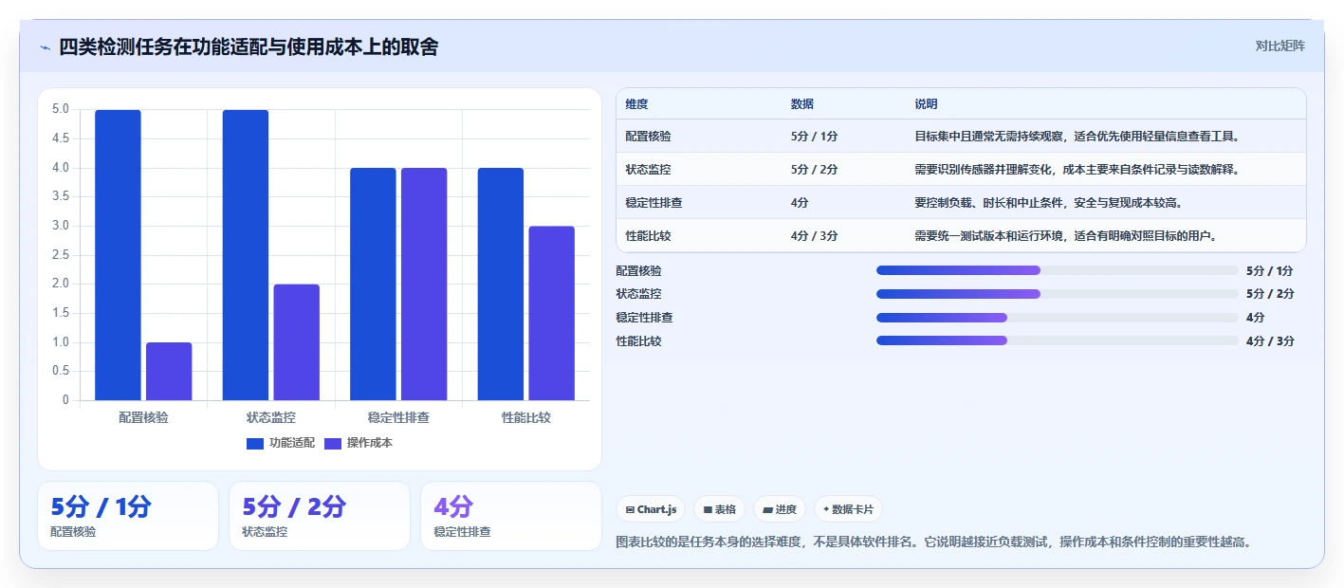Click the 操作成本 bar for 状态监控
The height and width of the screenshot is (588, 1344).
pyautogui.click(x=297, y=342)
